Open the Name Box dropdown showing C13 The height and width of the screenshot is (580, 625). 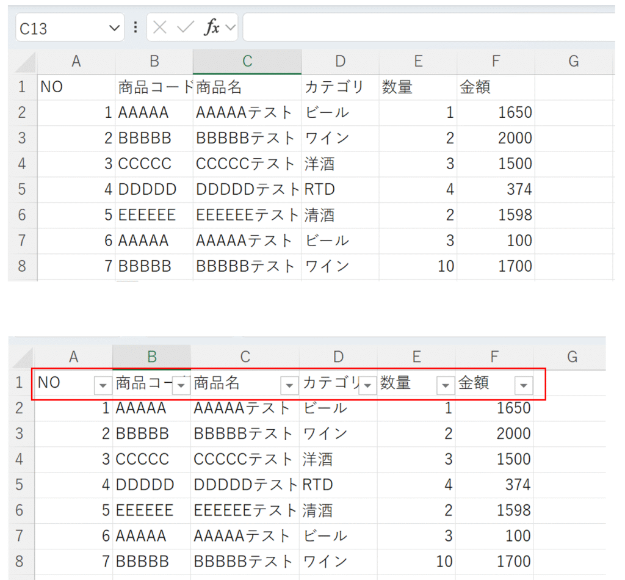point(114,27)
